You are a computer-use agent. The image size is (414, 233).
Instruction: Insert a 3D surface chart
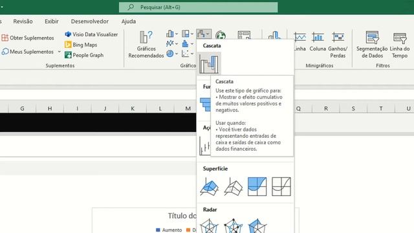point(209,186)
